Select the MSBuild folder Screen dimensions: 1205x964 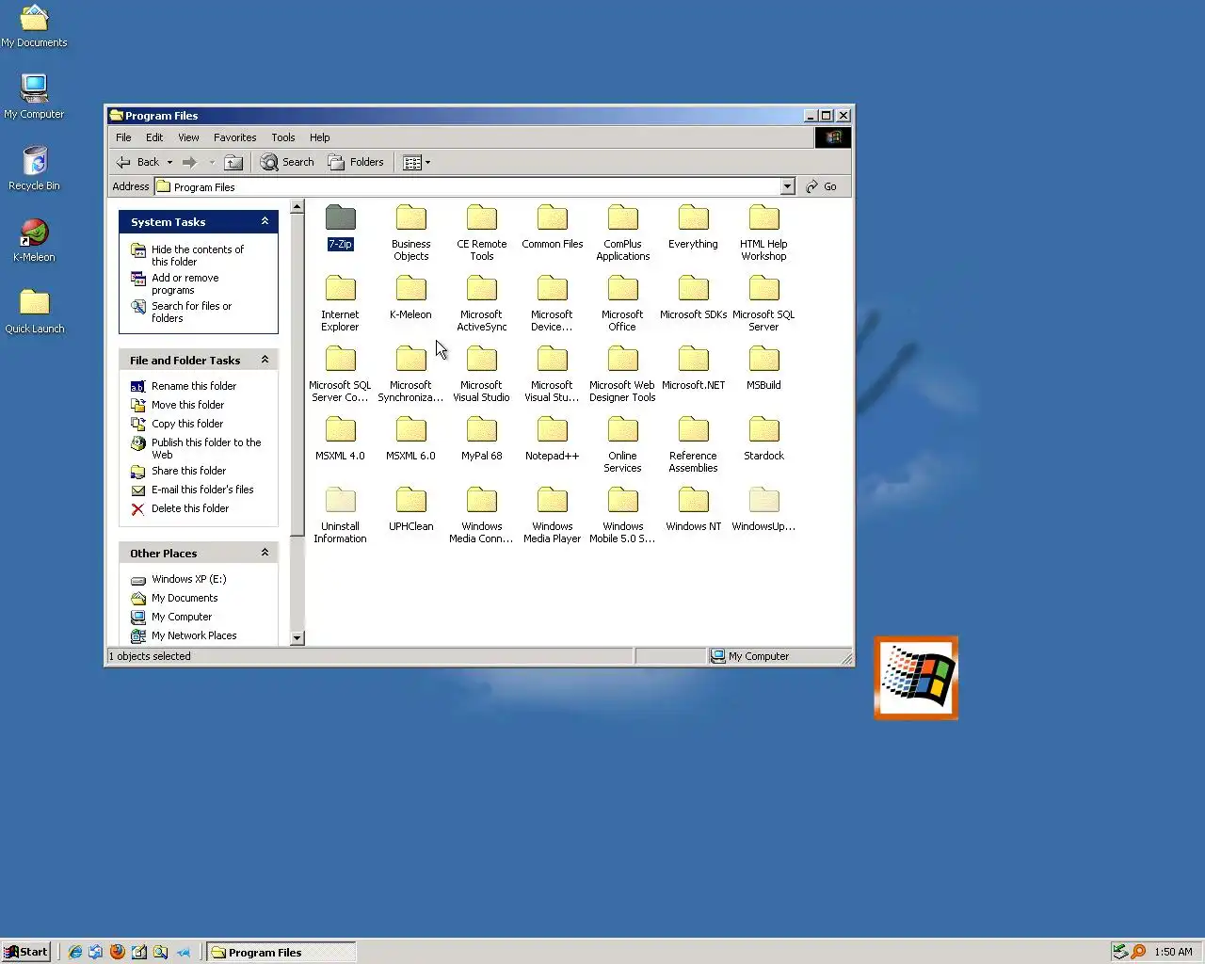pyautogui.click(x=763, y=367)
